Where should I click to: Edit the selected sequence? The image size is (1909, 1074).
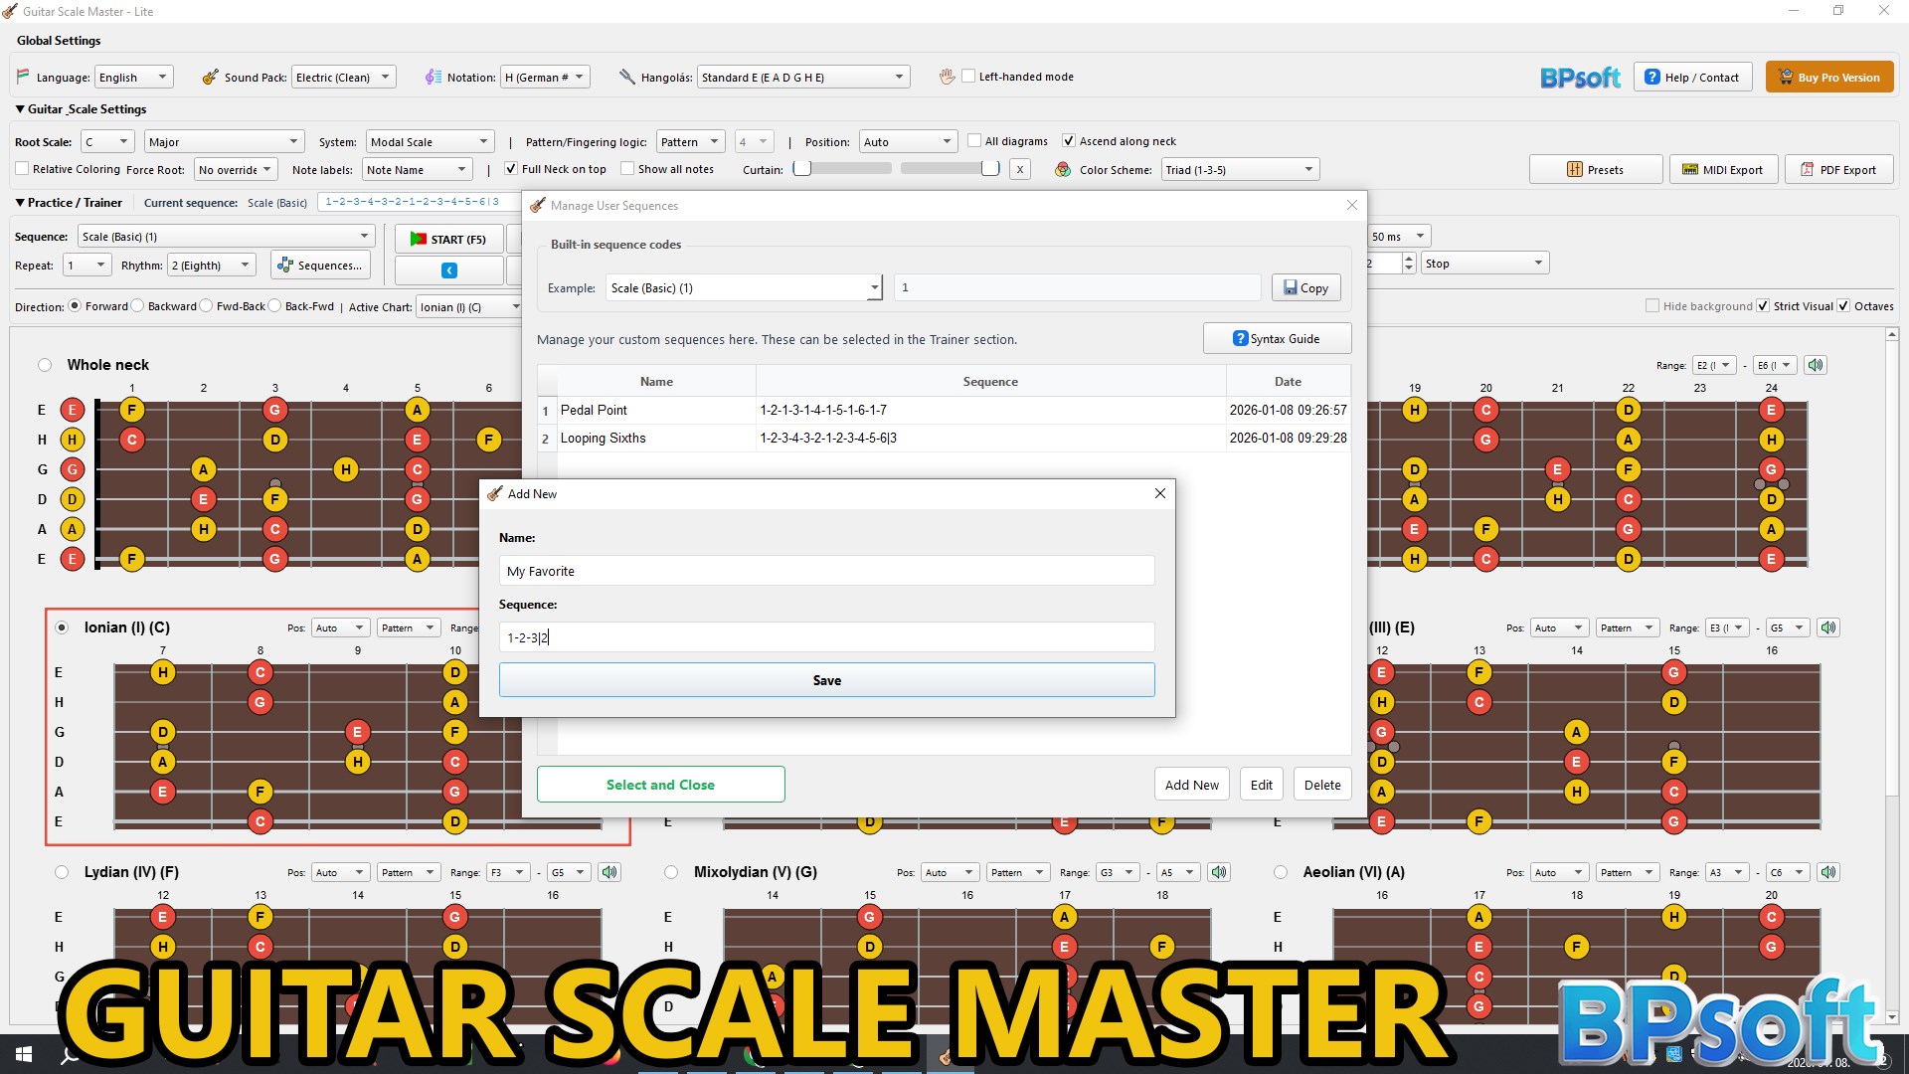1261,785
